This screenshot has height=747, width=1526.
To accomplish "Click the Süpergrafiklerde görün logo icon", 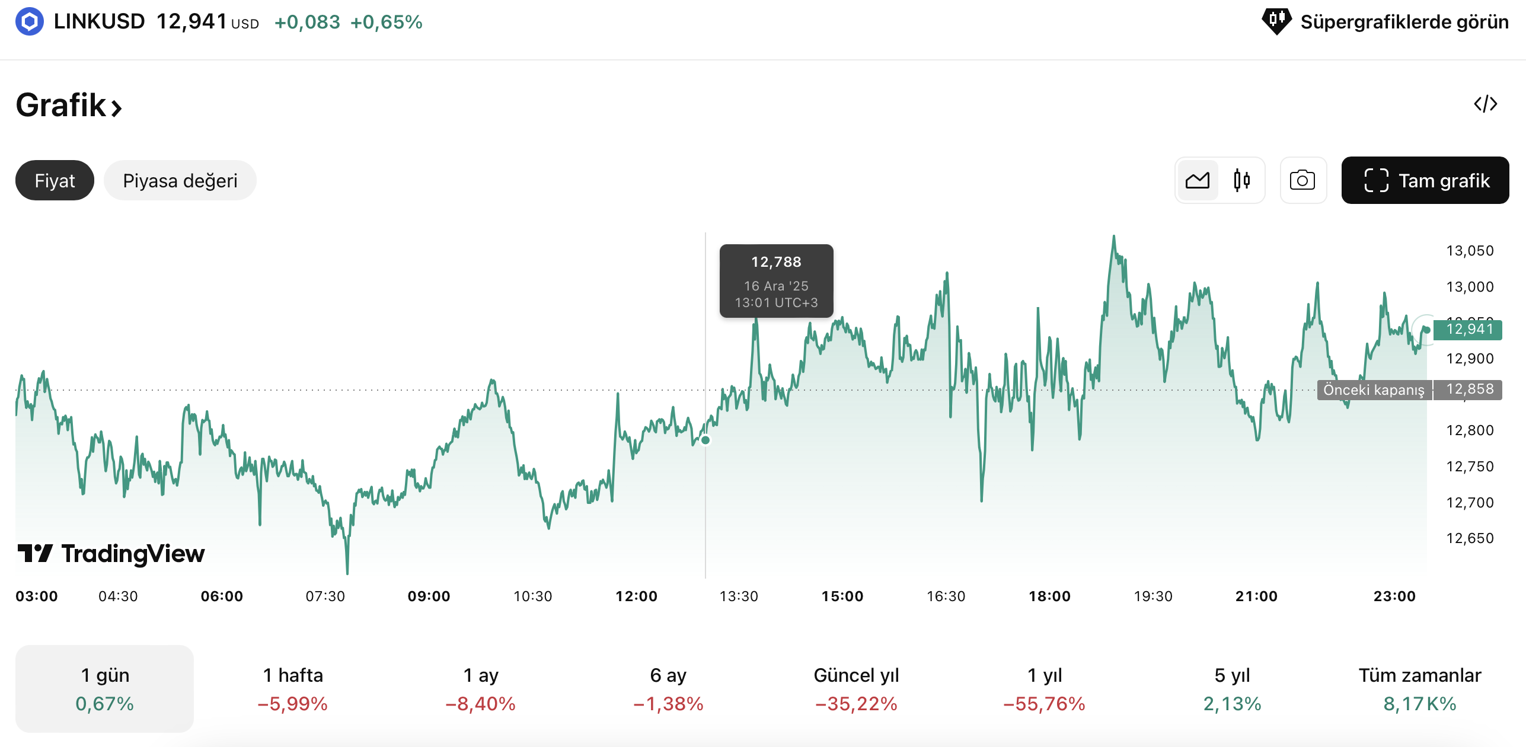I will [1276, 22].
